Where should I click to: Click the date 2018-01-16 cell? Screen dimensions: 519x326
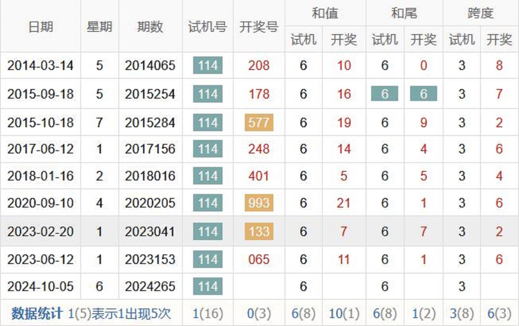[x=40, y=176]
